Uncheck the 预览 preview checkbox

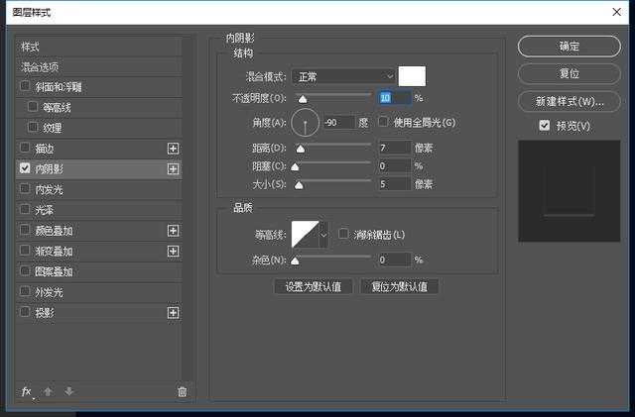544,126
